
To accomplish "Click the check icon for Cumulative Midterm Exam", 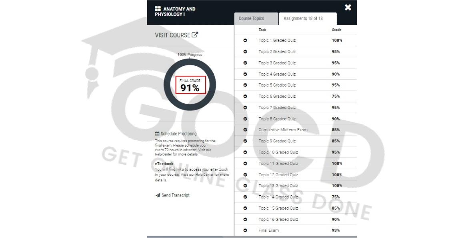I will [245, 130].
